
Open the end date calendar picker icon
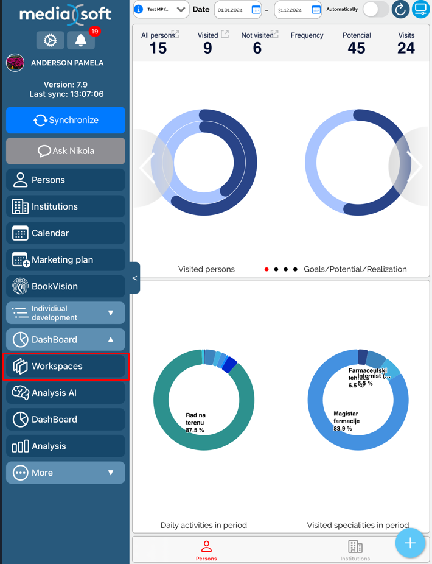[x=316, y=10]
